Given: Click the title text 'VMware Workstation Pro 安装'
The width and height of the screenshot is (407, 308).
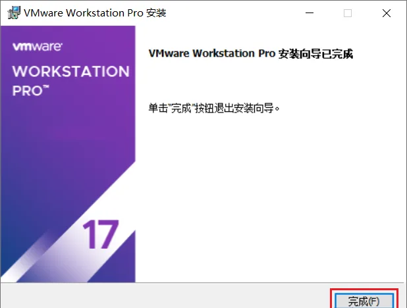Looking at the screenshot, I should pyautogui.click(x=95, y=13).
